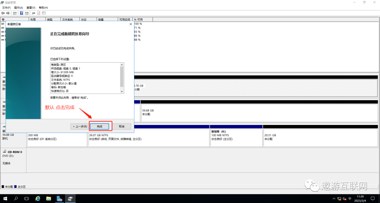Viewport: 380px width, 203px height.
Task: Sort by the 卷 column header
Action: click(x=14, y=19)
